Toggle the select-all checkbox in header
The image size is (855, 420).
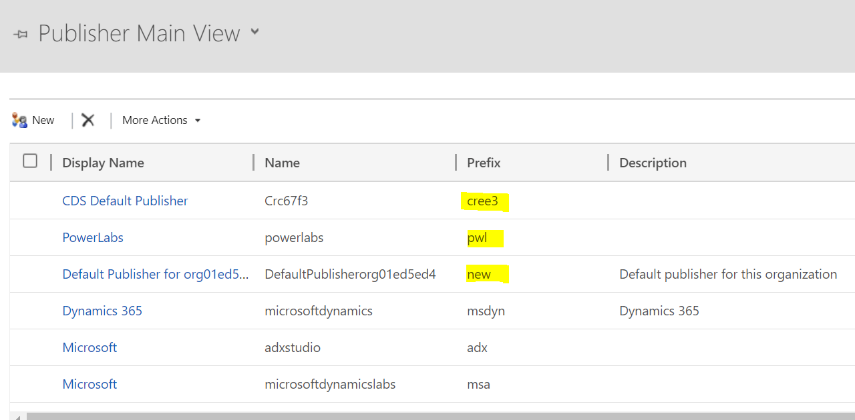point(30,161)
